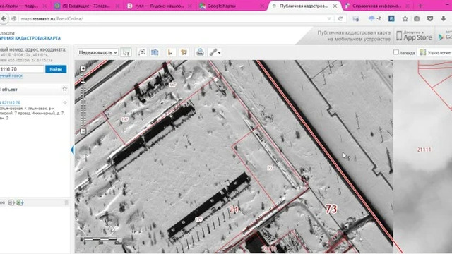This screenshot has width=452, height=254.
Task: Focus the cadastral number search field
Action: click(x=22, y=69)
